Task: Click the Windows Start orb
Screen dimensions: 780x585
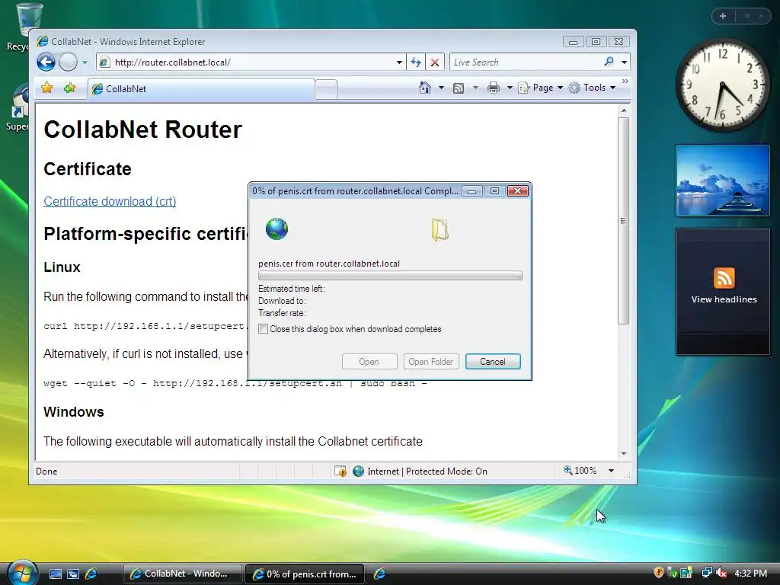Action: click(x=22, y=572)
